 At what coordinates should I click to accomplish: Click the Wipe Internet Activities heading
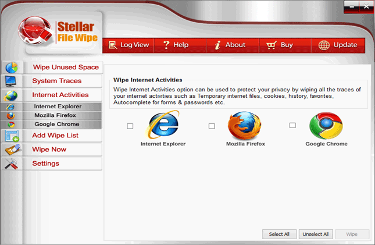pyautogui.click(x=148, y=80)
